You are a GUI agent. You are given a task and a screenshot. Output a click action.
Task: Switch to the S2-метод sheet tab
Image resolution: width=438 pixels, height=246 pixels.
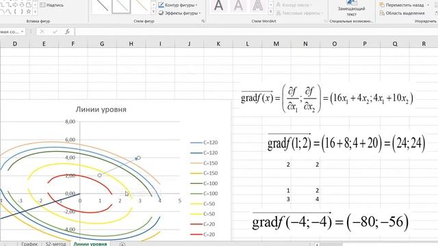point(55,244)
